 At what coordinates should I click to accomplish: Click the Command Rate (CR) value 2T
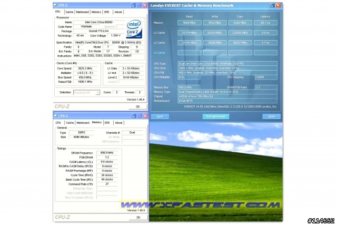click(107, 184)
